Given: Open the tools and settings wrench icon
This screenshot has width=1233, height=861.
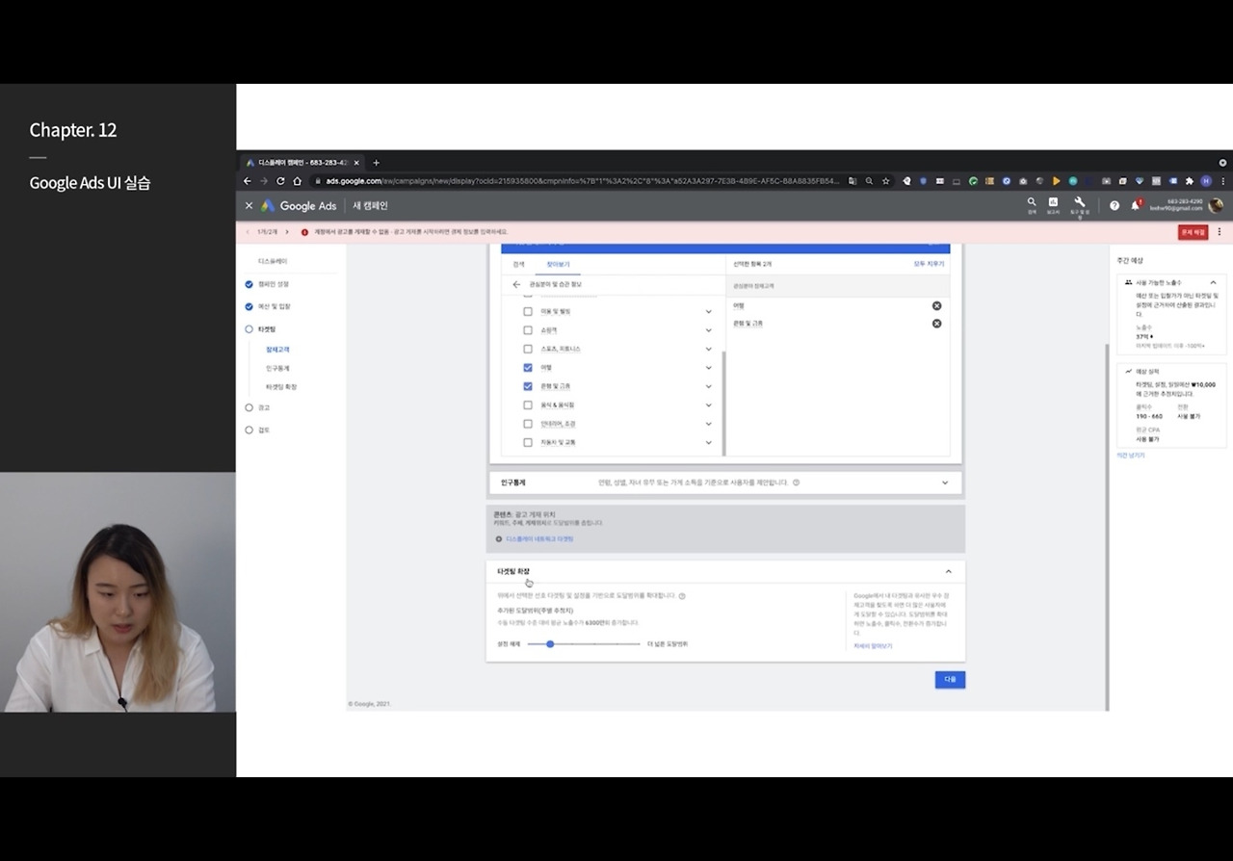Looking at the screenshot, I should point(1080,204).
